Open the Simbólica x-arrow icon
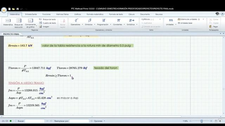The image size is (225, 126). click(131, 20)
